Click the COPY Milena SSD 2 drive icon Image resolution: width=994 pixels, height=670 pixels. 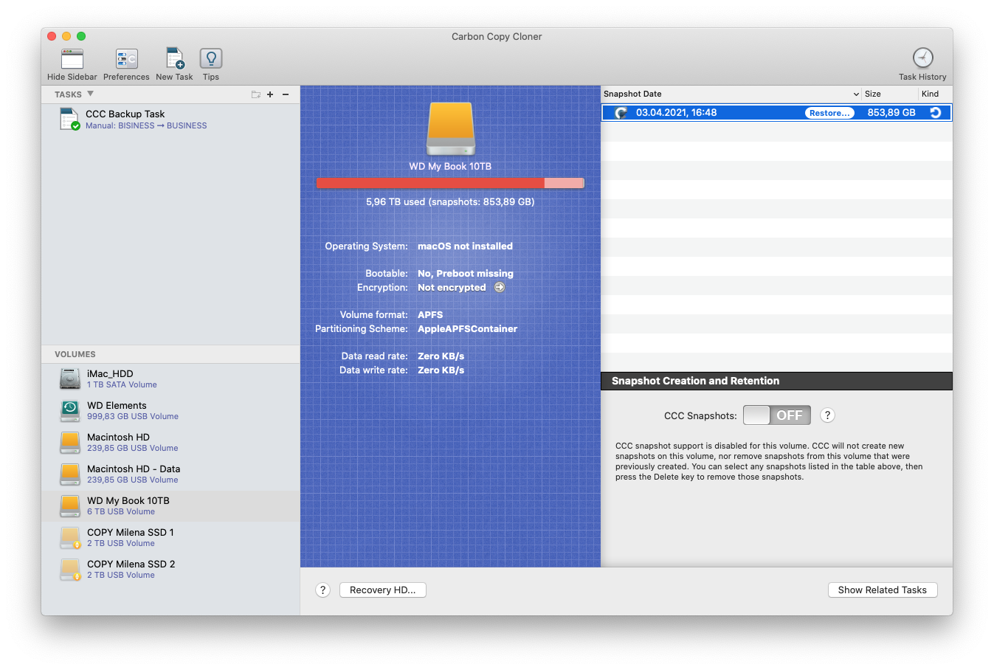point(70,569)
